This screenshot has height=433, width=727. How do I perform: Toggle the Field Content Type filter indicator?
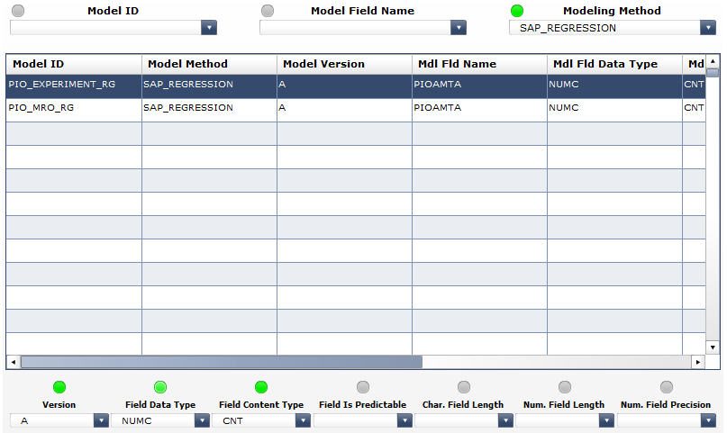click(x=261, y=387)
